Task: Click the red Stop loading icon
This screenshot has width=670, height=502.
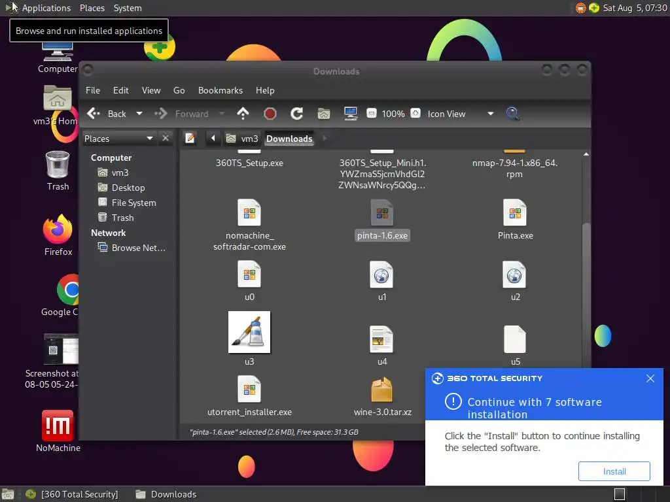Action: [270, 114]
